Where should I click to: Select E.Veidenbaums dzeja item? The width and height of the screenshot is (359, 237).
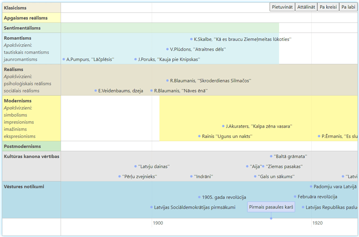click(x=120, y=91)
